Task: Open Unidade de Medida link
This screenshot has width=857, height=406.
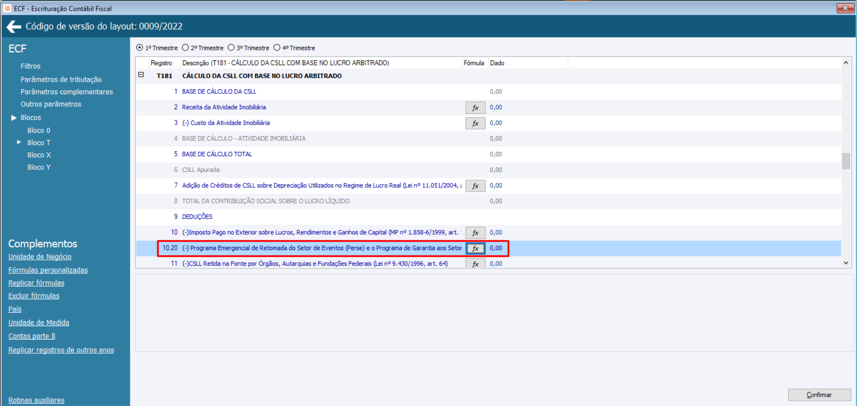Action: tap(38, 322)
